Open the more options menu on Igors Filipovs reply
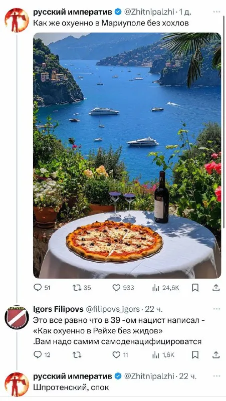The width and height of the screenshot is (226, 401). [216, 309]
